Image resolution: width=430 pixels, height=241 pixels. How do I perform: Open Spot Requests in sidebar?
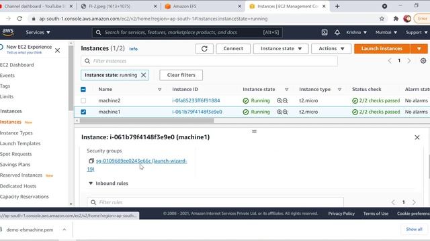[15, 154]
